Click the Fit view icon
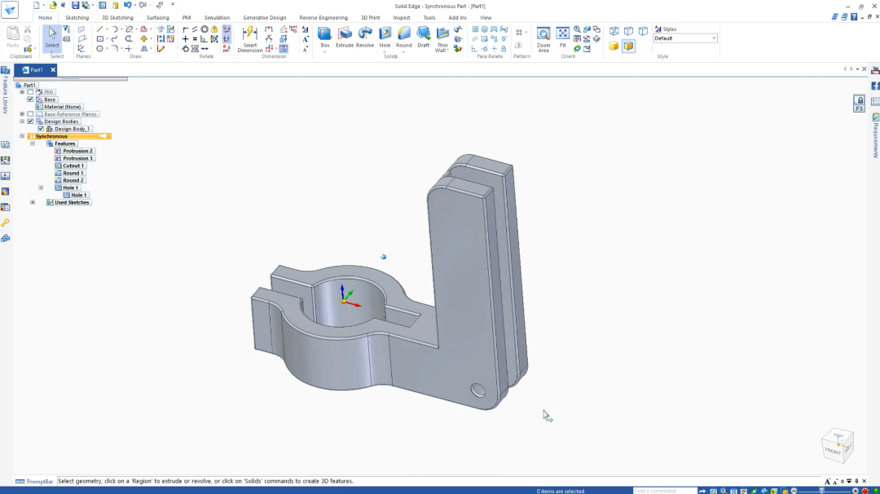This screenshot has width=880, height=494. click(562, 37)
